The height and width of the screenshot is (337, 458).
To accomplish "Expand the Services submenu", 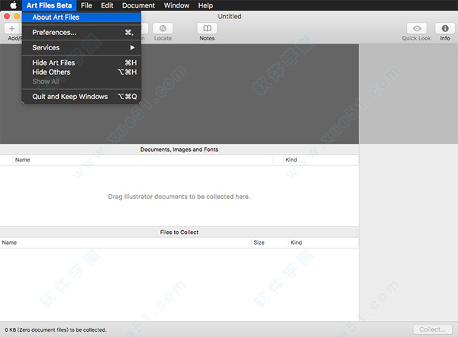I will pyautogui.click(x=82, y=47).
